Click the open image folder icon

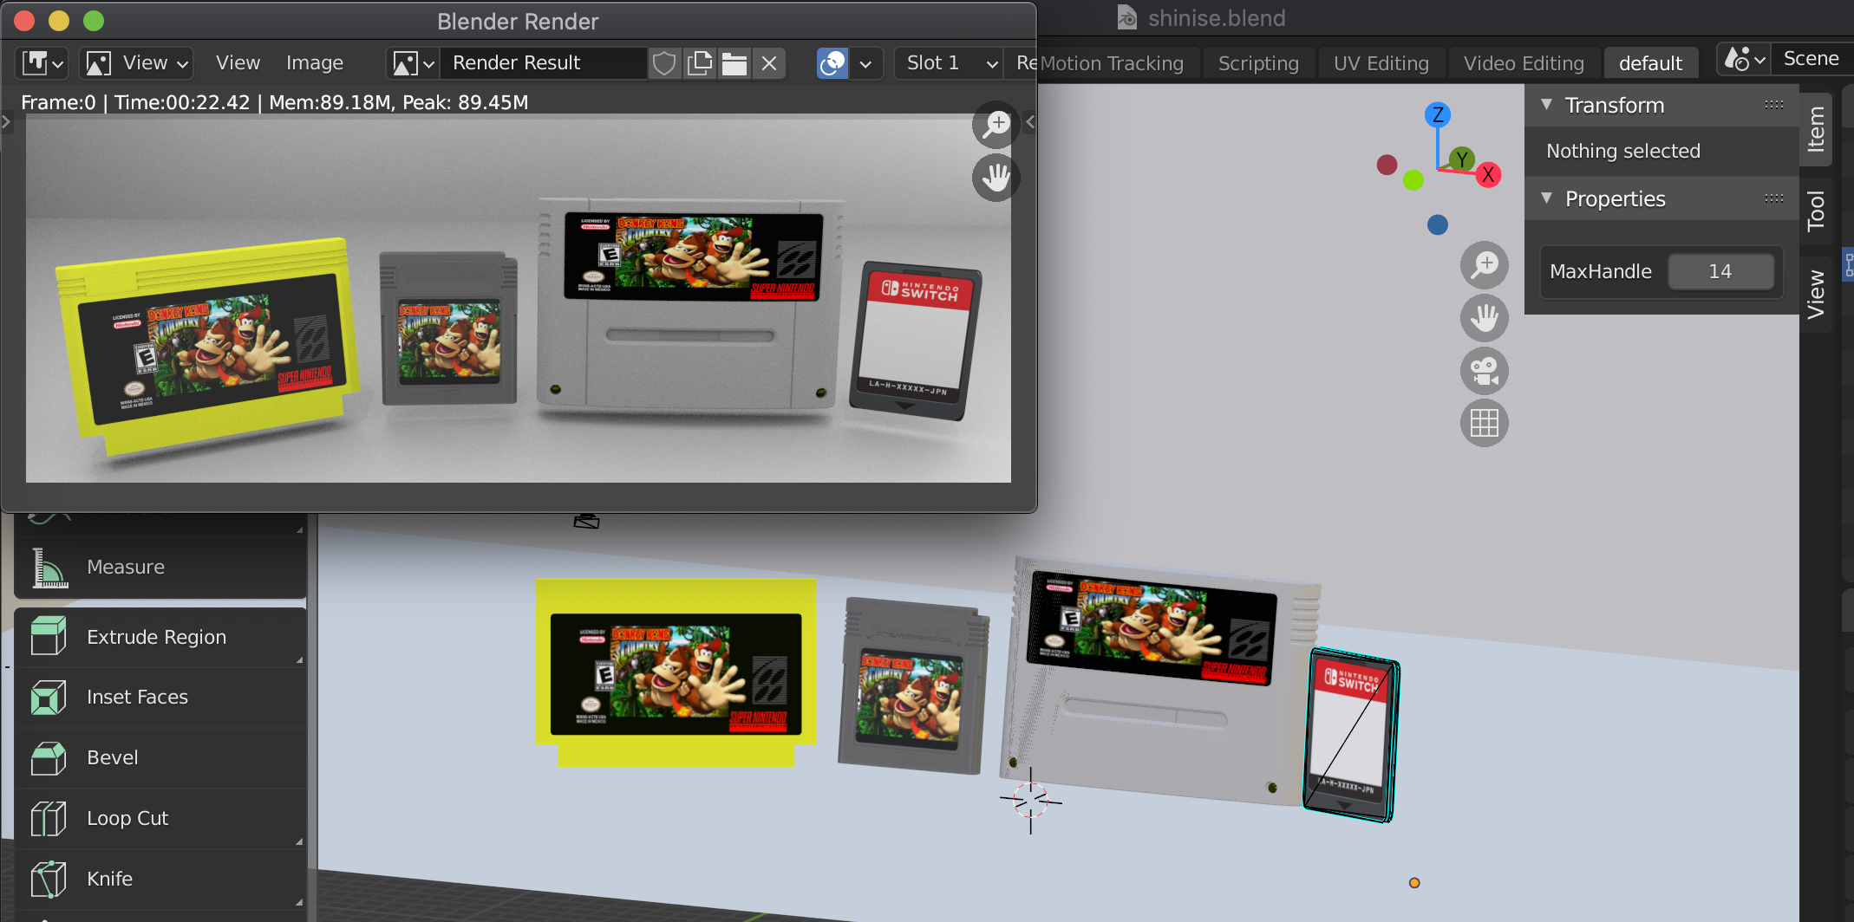(734, 63)
